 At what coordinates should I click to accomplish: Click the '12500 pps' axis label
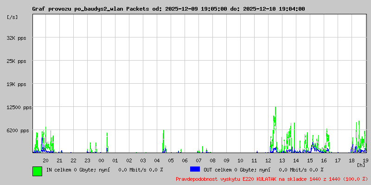point(19,108)
